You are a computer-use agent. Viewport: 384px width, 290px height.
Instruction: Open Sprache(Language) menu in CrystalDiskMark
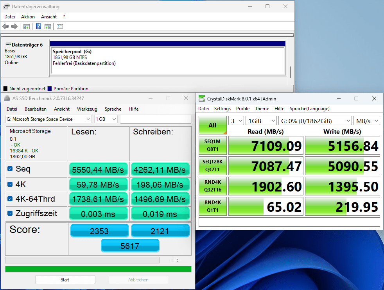pyautogui.click(x=310, y=108)
